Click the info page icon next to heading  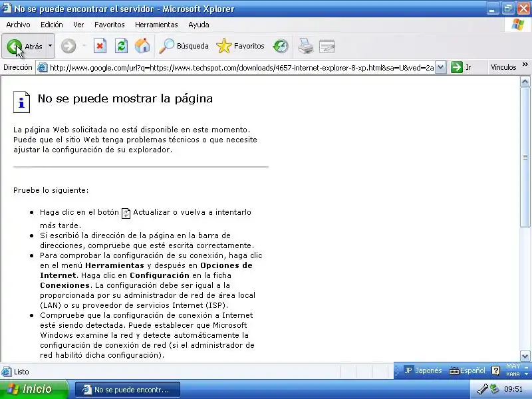coord(21,102)
